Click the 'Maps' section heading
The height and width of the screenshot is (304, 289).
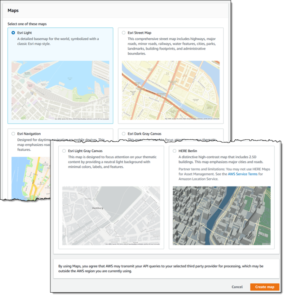pos(13,11)
